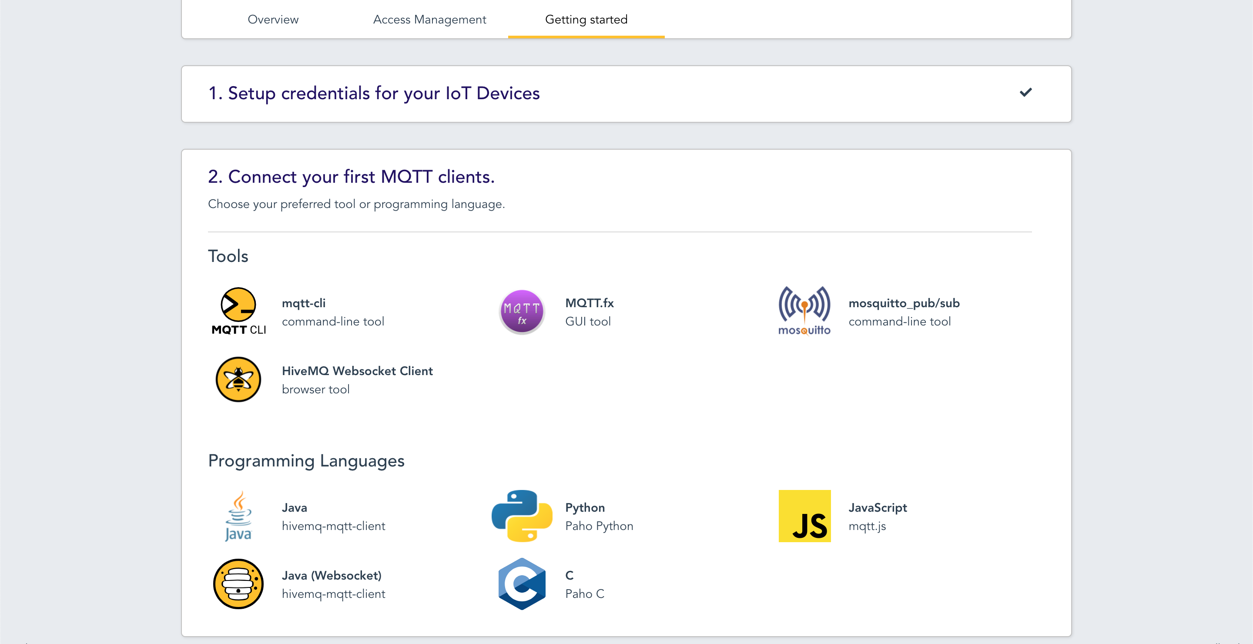
Task: Open the MQTT.fx guide link
Action: pos(589,303)
